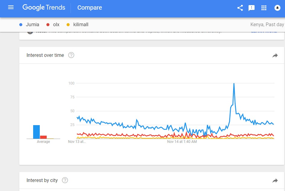The height and width of the screenshot is (191, 285).
Task: Click the notifications bell avatar
Action: [x=277, y=8]
